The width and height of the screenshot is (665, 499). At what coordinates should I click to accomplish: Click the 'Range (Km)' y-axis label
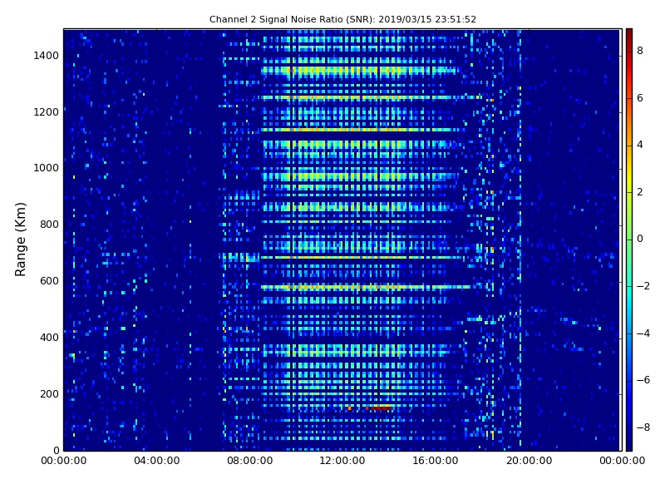click(20, 240)
